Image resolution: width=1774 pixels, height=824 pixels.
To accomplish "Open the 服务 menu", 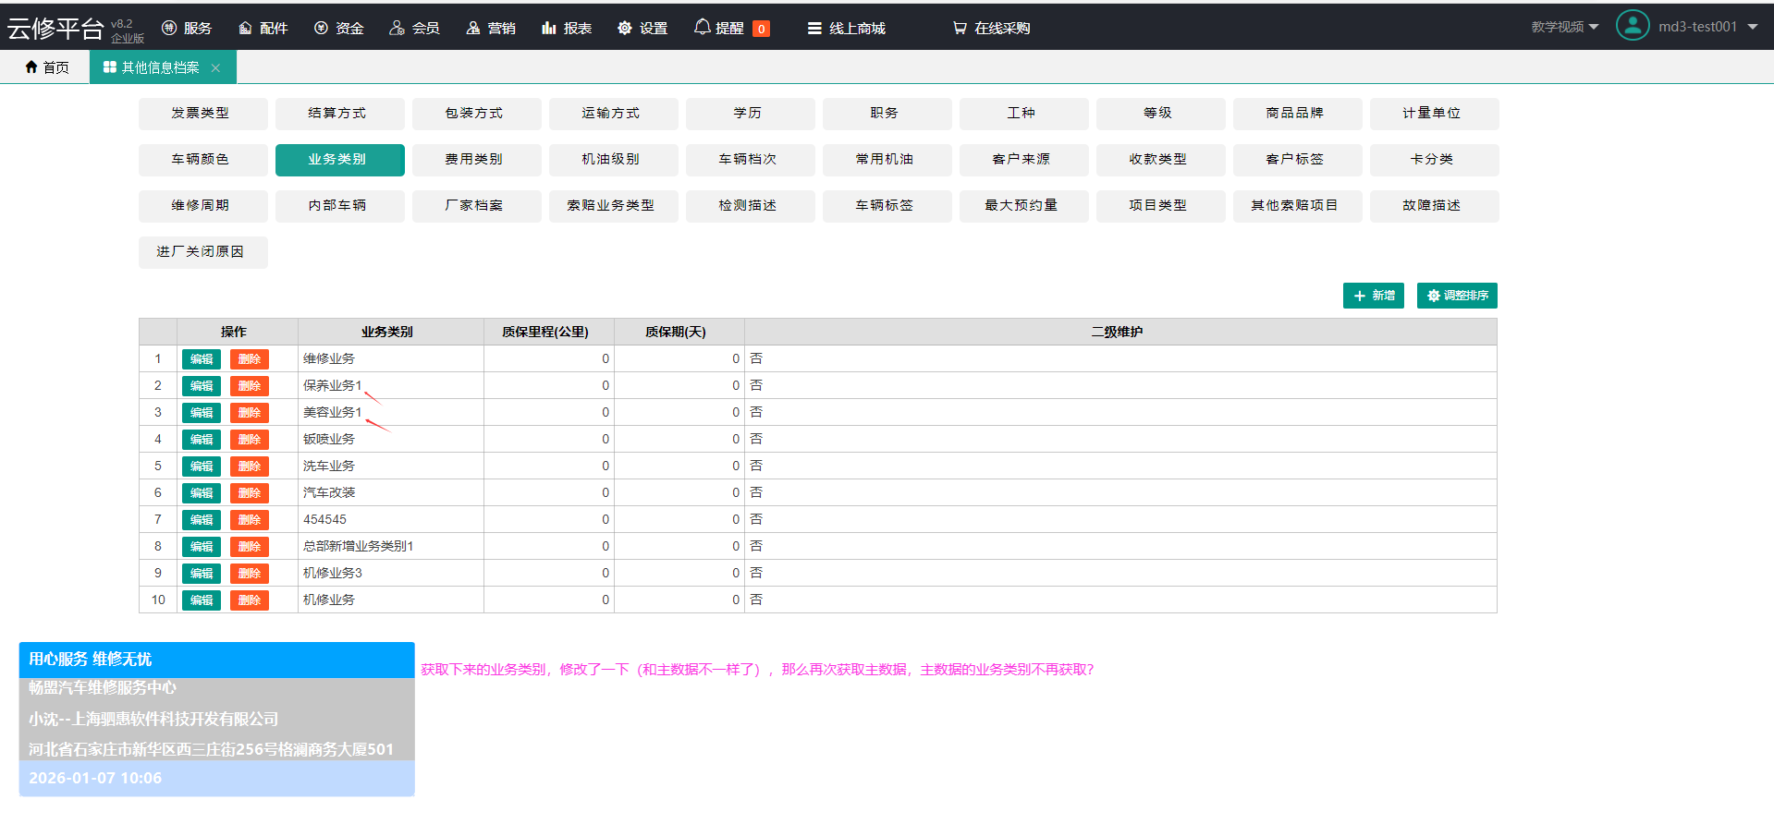I will pyautogui.click(x=187, y=29).
